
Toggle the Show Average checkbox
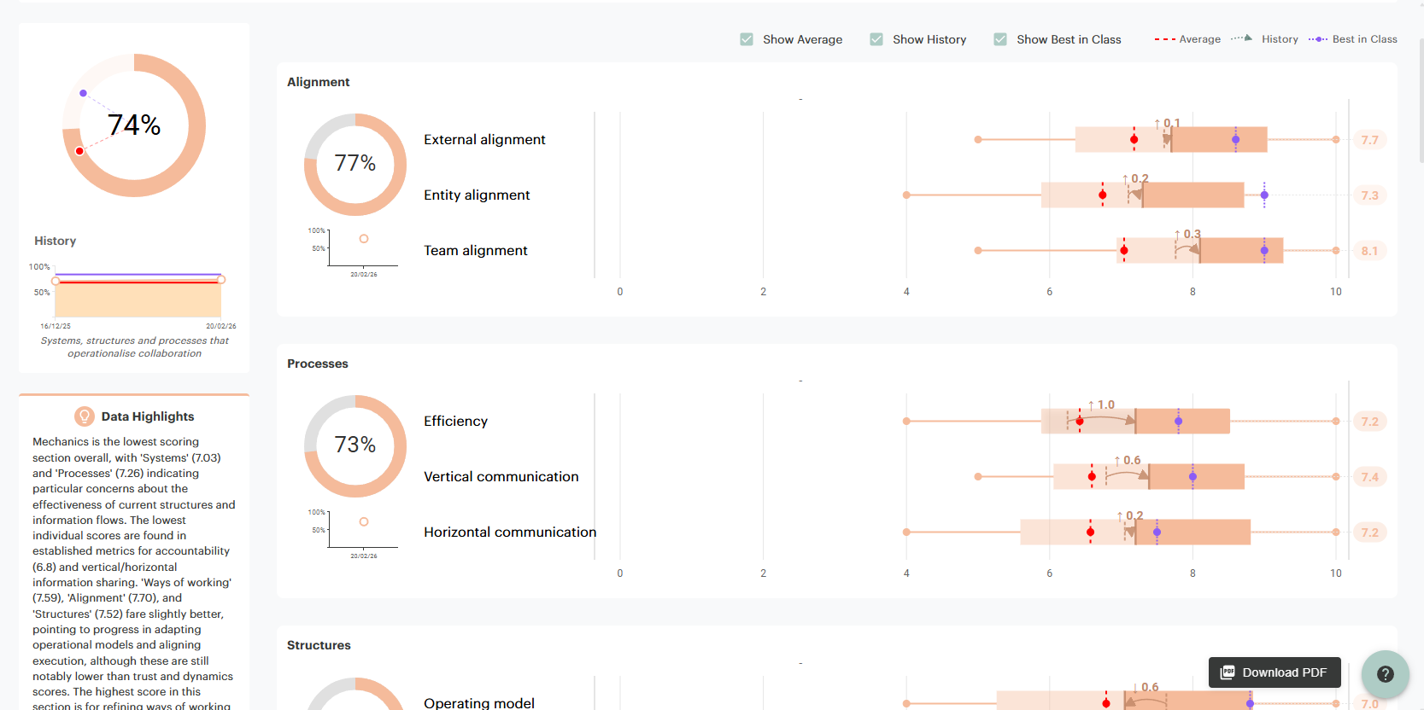point(747,39)
